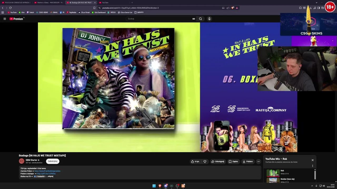Open Brave browser from taskbar
Screen dimensions: 337x189
pyautogui.click(x=160, y=186)
